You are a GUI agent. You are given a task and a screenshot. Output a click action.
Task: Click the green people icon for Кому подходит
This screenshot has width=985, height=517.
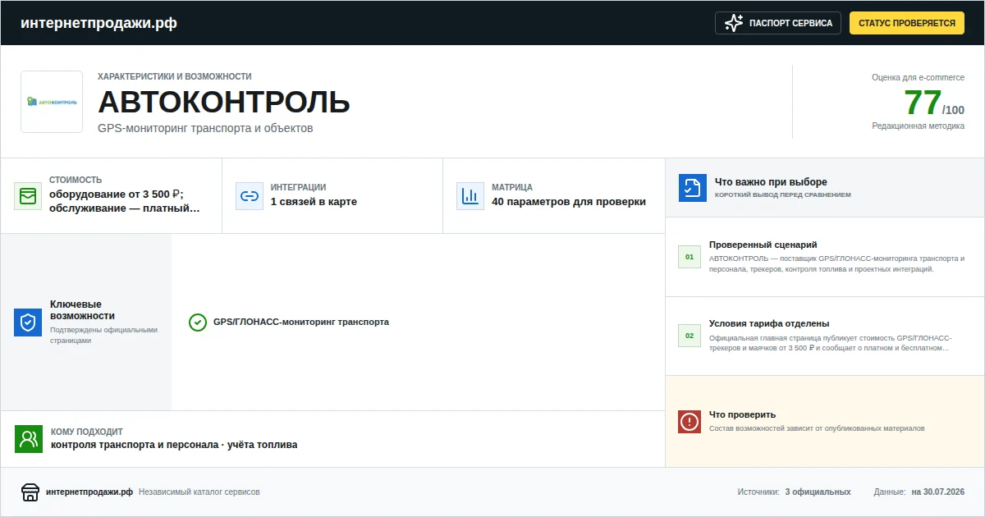tap(29, 439)
